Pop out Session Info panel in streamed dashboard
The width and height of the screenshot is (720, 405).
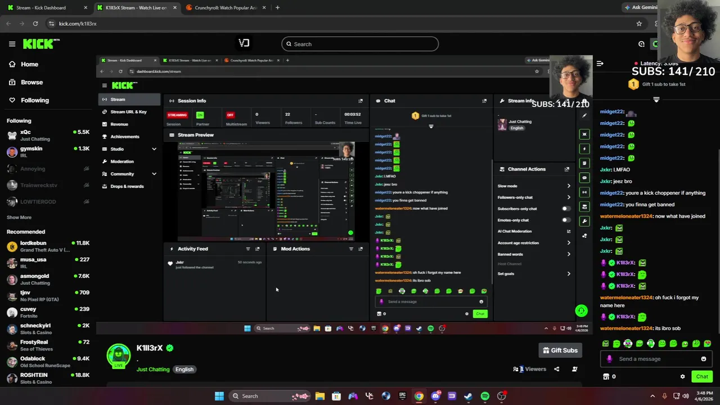[361, 101]
